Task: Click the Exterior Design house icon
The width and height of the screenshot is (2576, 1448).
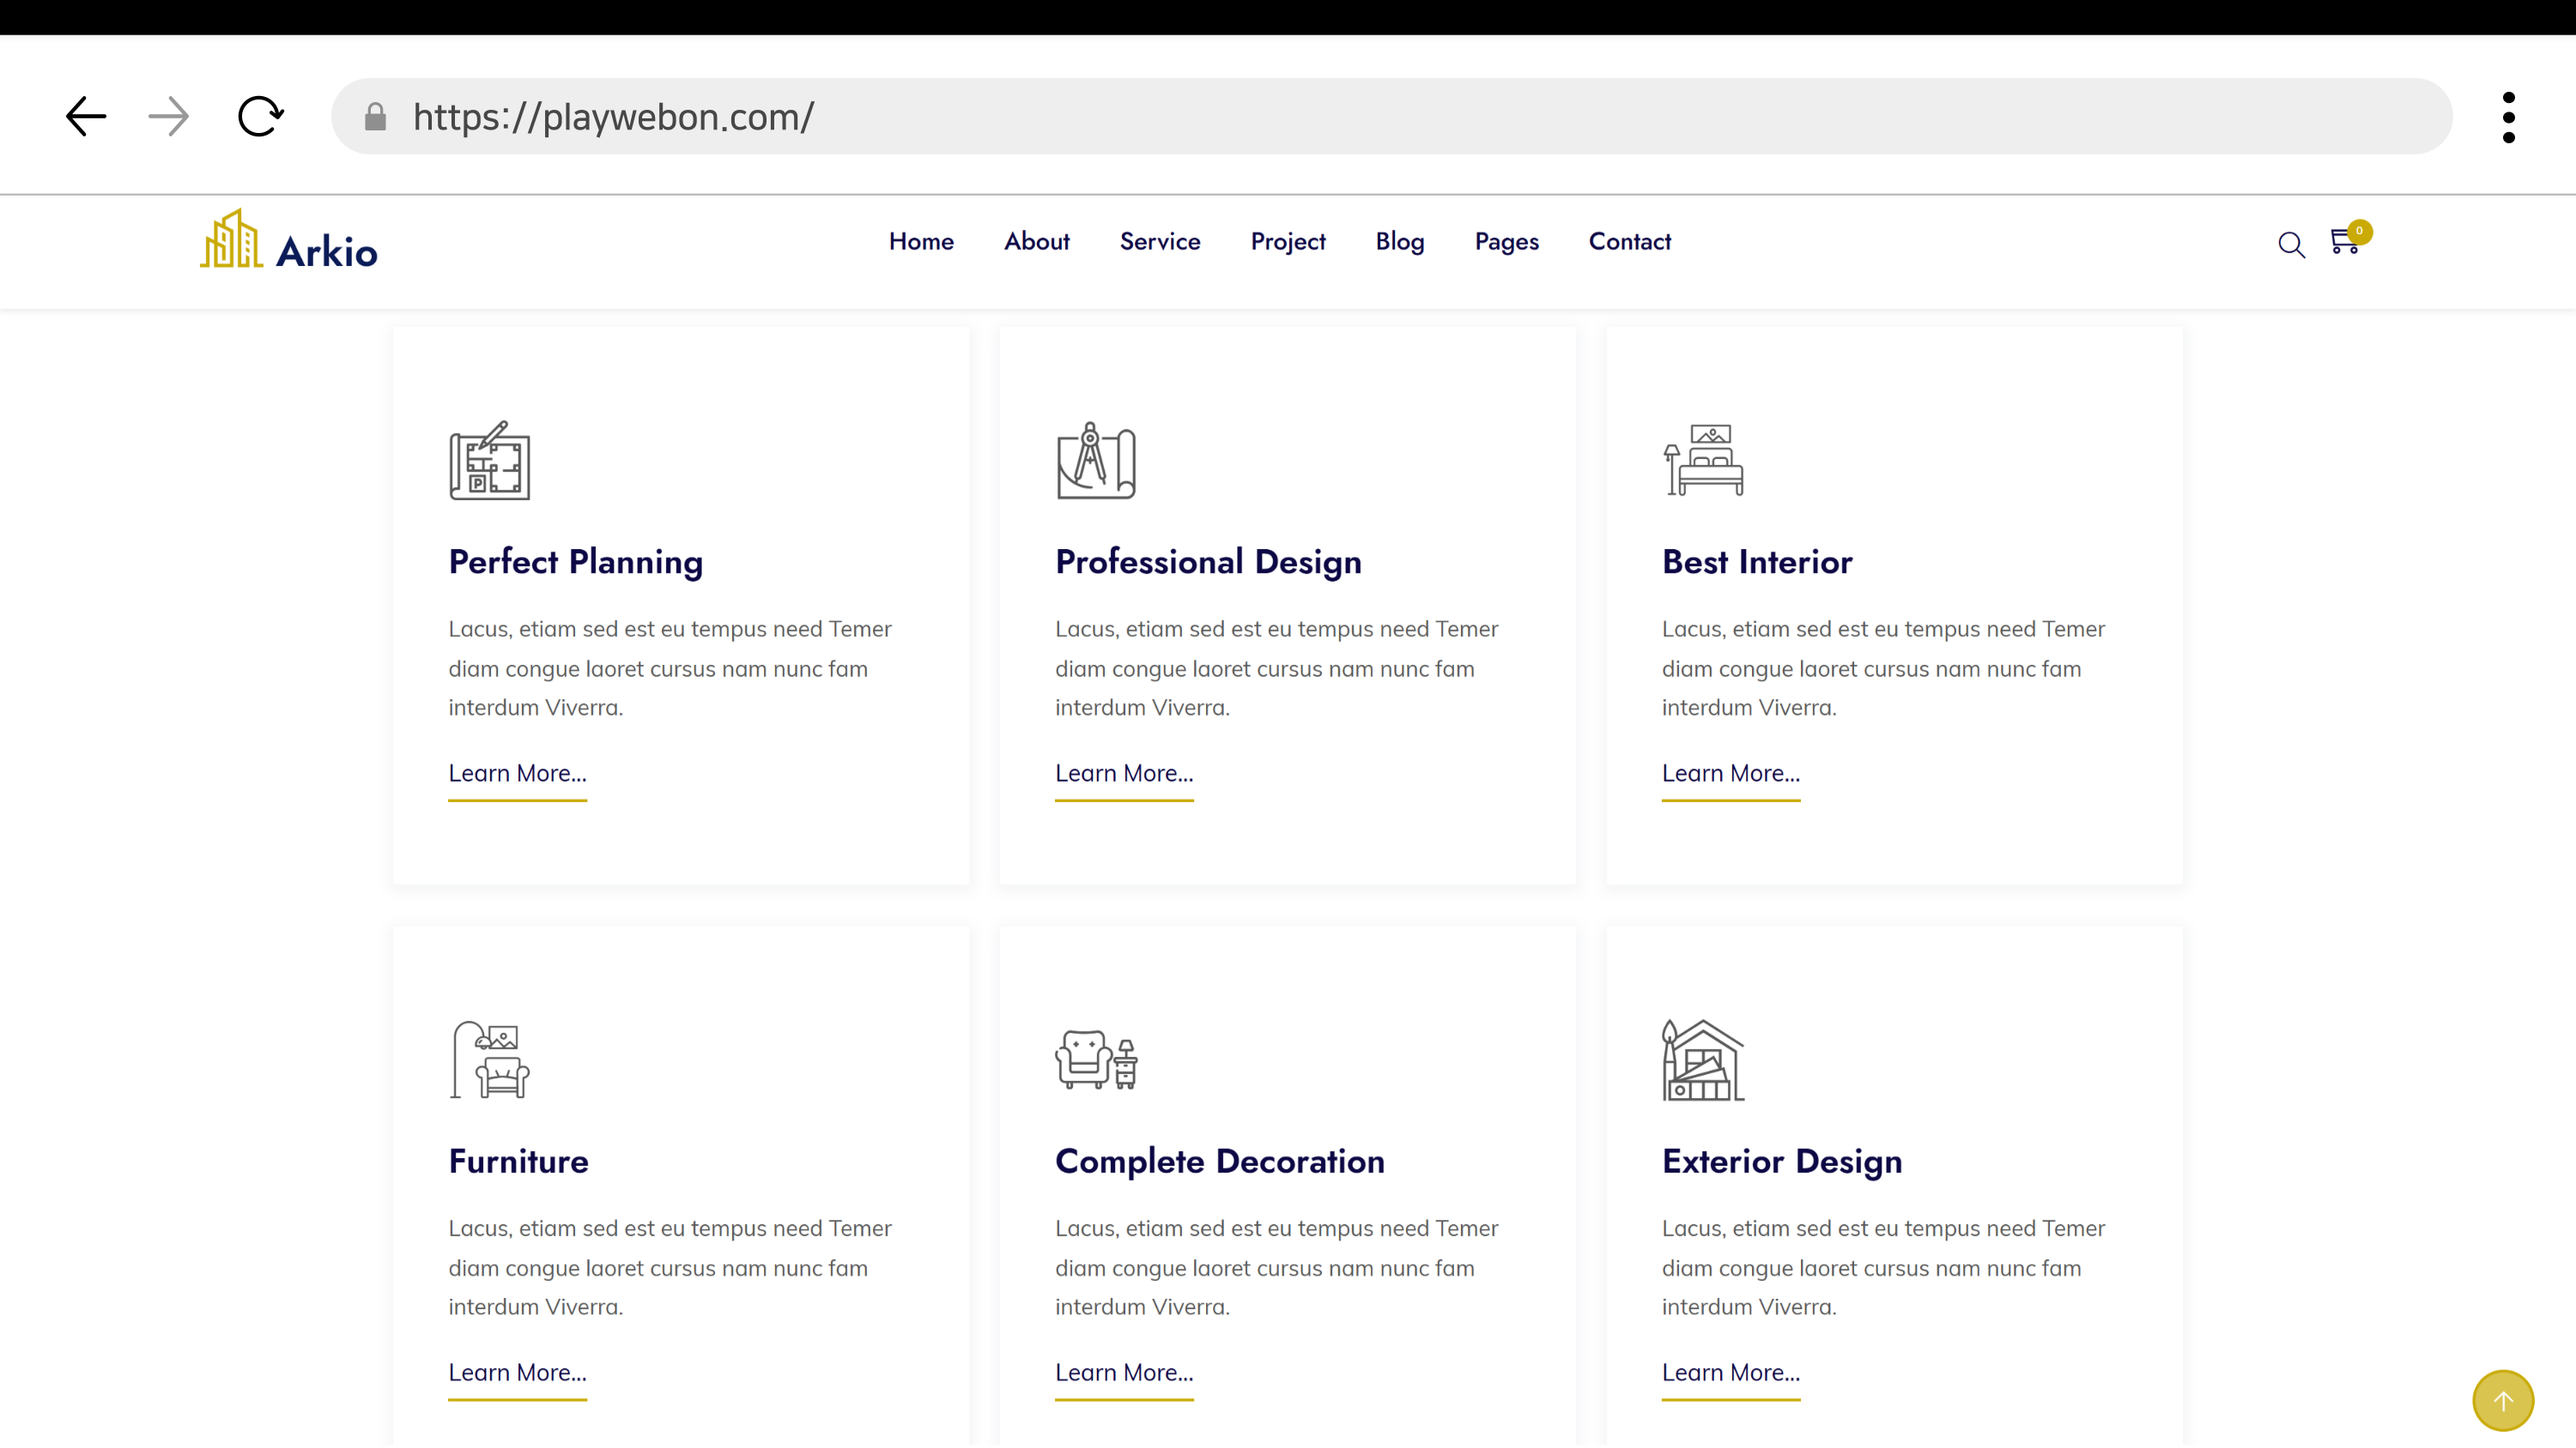Action: pyautogui.click(x=1702, y=1060)
